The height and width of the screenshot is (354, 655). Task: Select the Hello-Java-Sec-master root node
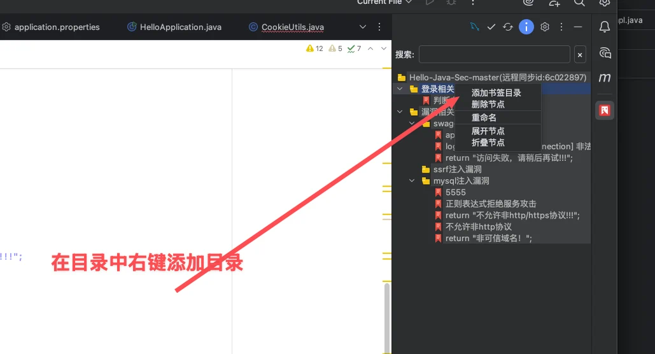(x=492, y=77)
